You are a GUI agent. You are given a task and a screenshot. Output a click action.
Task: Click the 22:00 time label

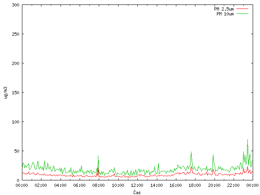coord(233,185)
